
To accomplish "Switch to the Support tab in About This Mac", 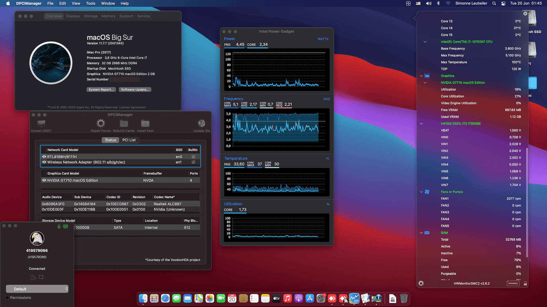I will point(126,16).
